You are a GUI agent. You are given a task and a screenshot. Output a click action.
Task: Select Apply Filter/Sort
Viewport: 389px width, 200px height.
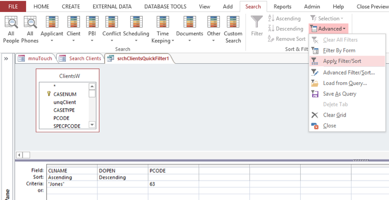click(347, 61)
